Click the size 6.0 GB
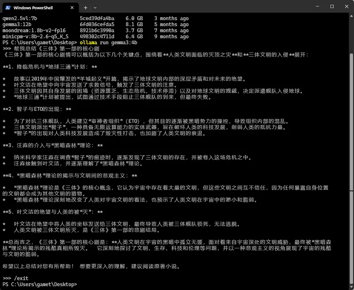 point(135,18)
